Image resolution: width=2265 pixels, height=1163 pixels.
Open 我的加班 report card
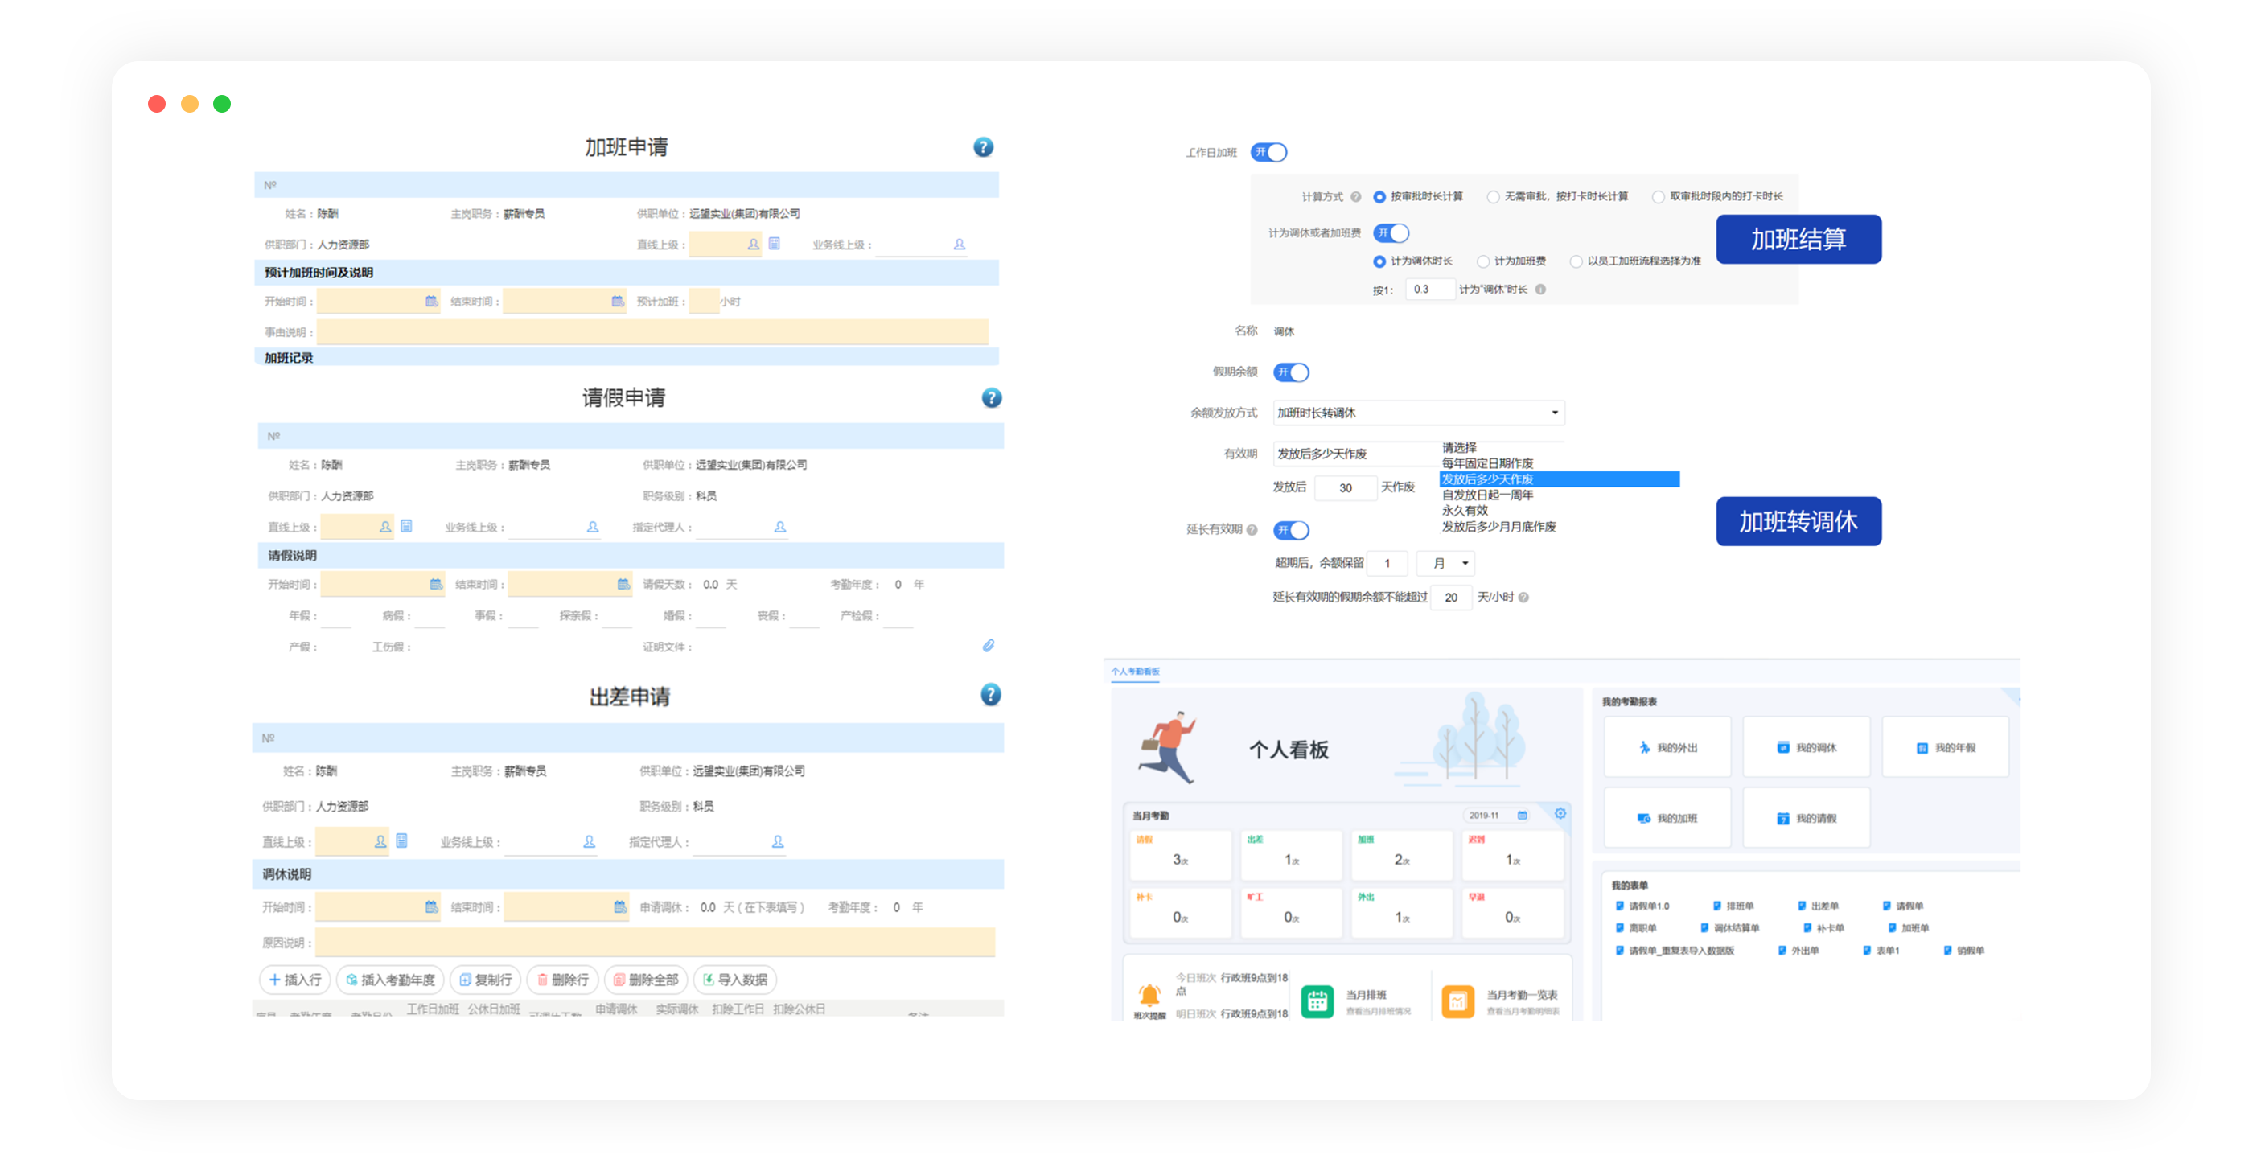point(1667,817)
